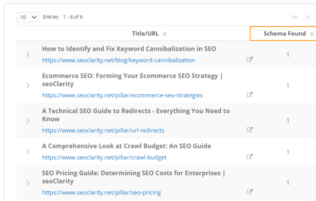316x201 pixels.
Task: Expand the Crawl Budget guide row
Action: click(28, 151)
